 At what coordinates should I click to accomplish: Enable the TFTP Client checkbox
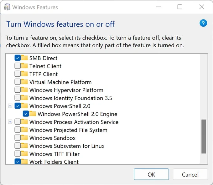click(x=18, y=74)
